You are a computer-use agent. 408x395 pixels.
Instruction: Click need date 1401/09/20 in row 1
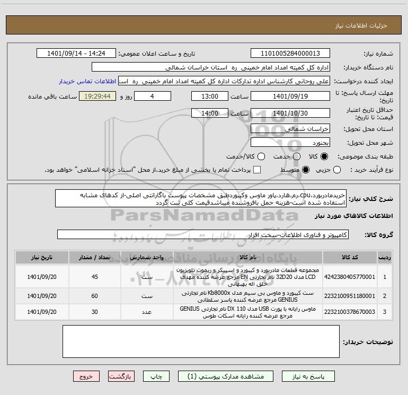(42, 277)
